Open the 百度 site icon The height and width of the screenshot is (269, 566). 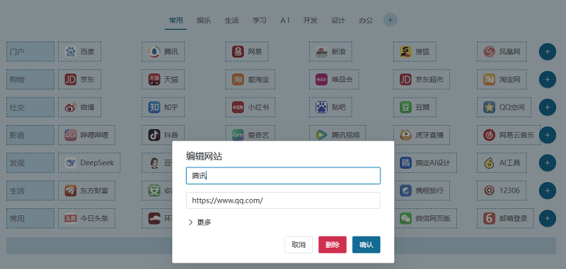click(70, 52)
